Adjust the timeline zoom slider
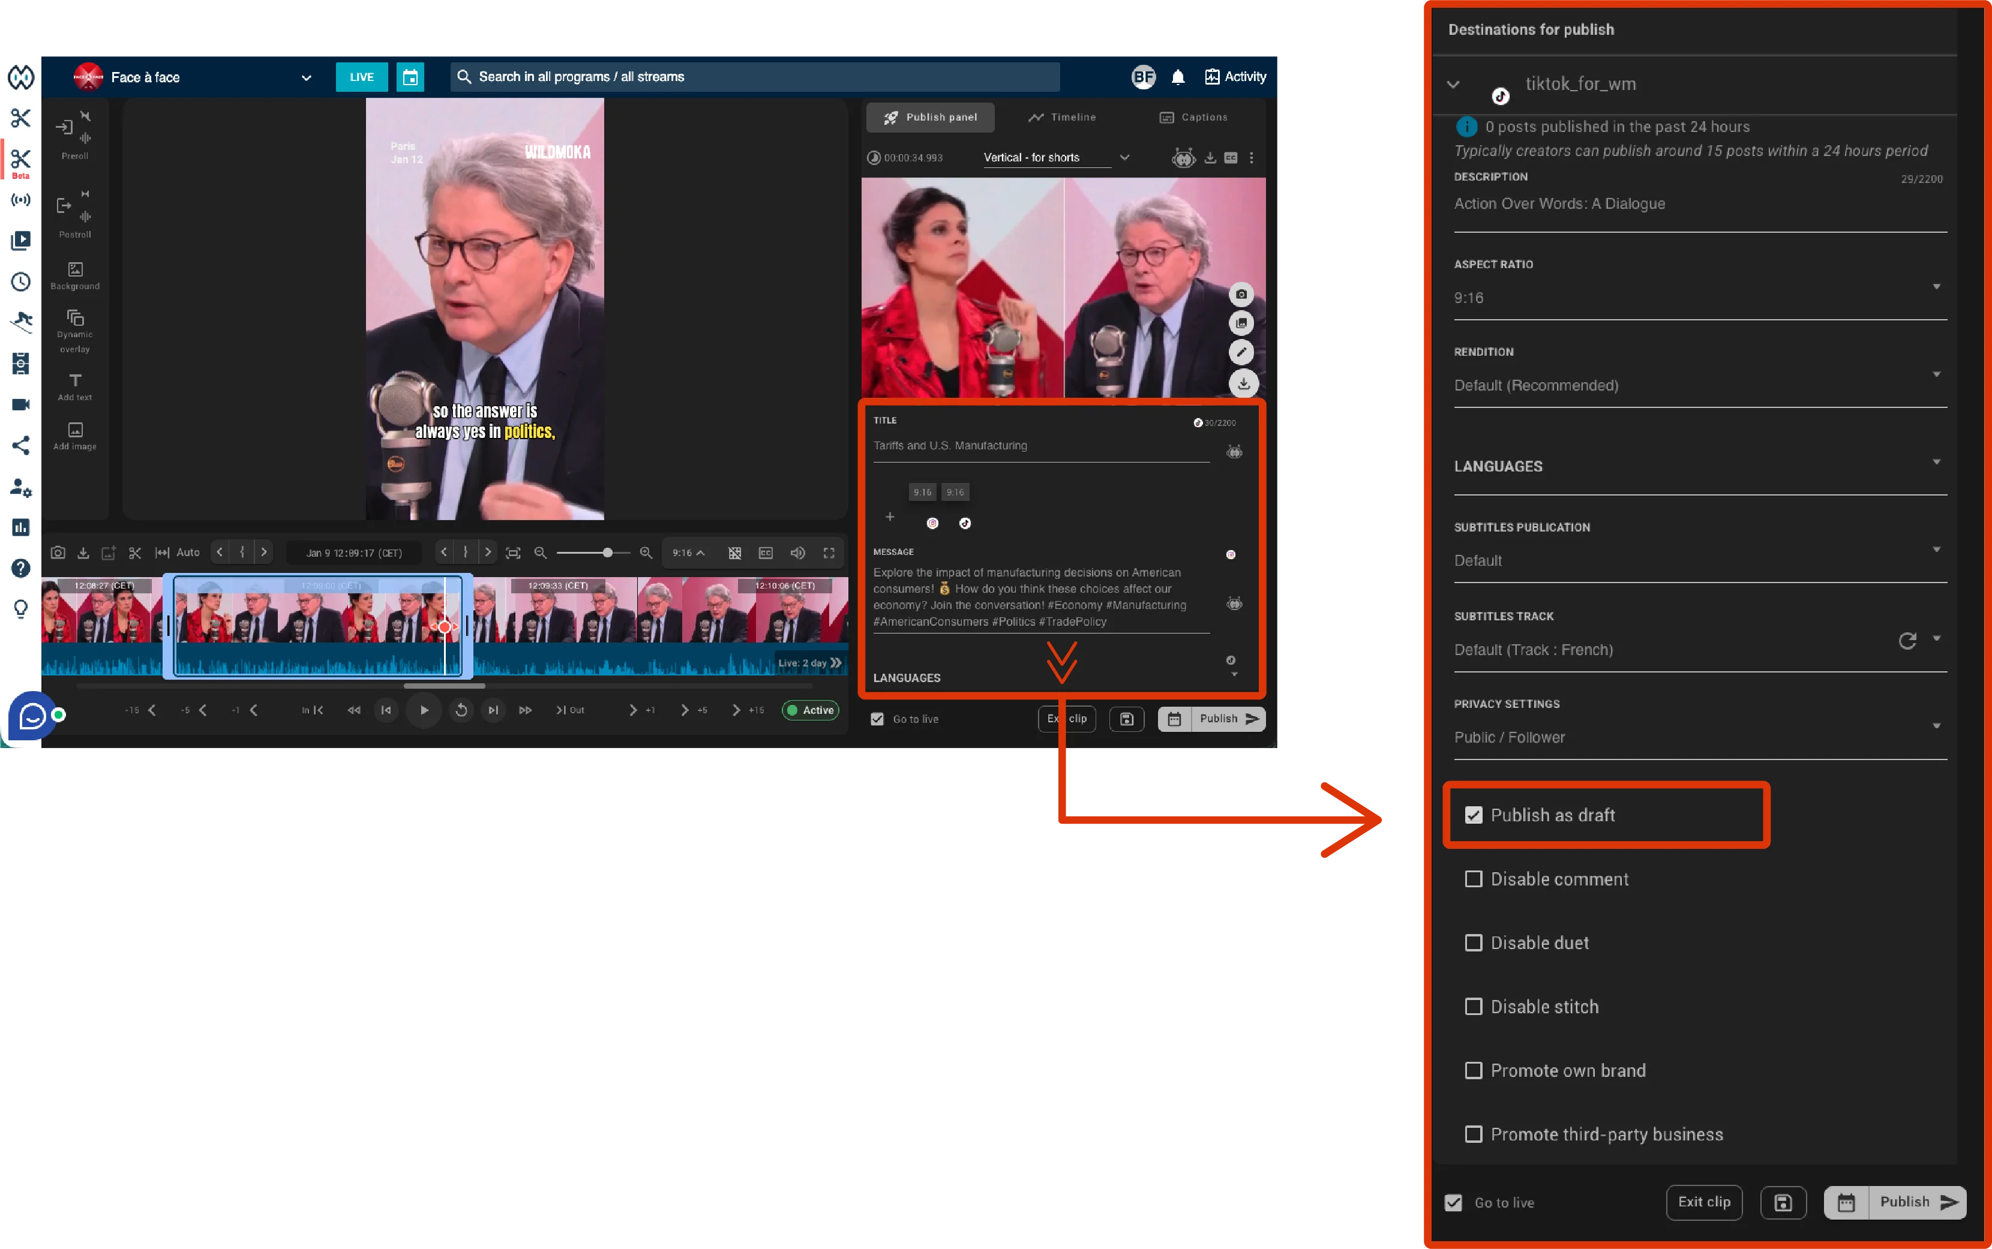This screenshot has width=1992, height=1249. (607, 553)
